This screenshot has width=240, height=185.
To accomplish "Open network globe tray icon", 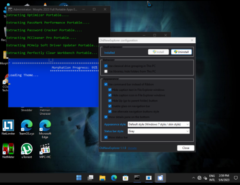I will tap(199, 178).
